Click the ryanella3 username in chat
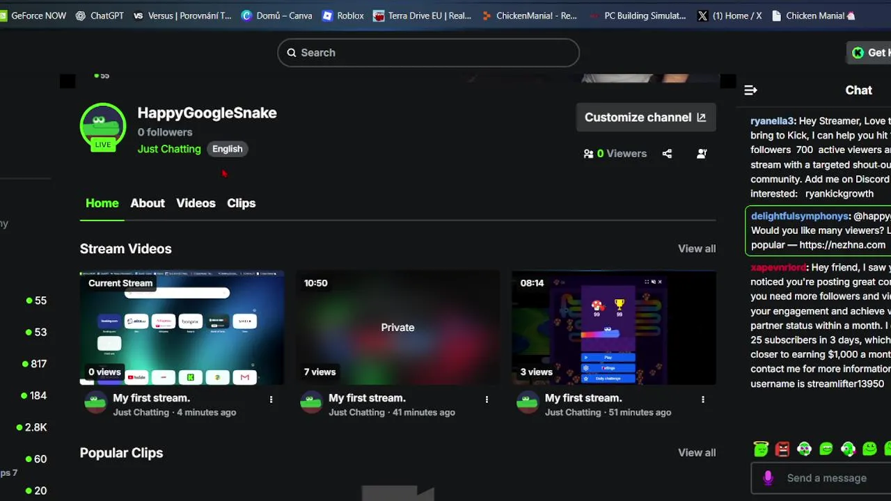The height and width of the screenshot is (501, 891). 772,121
